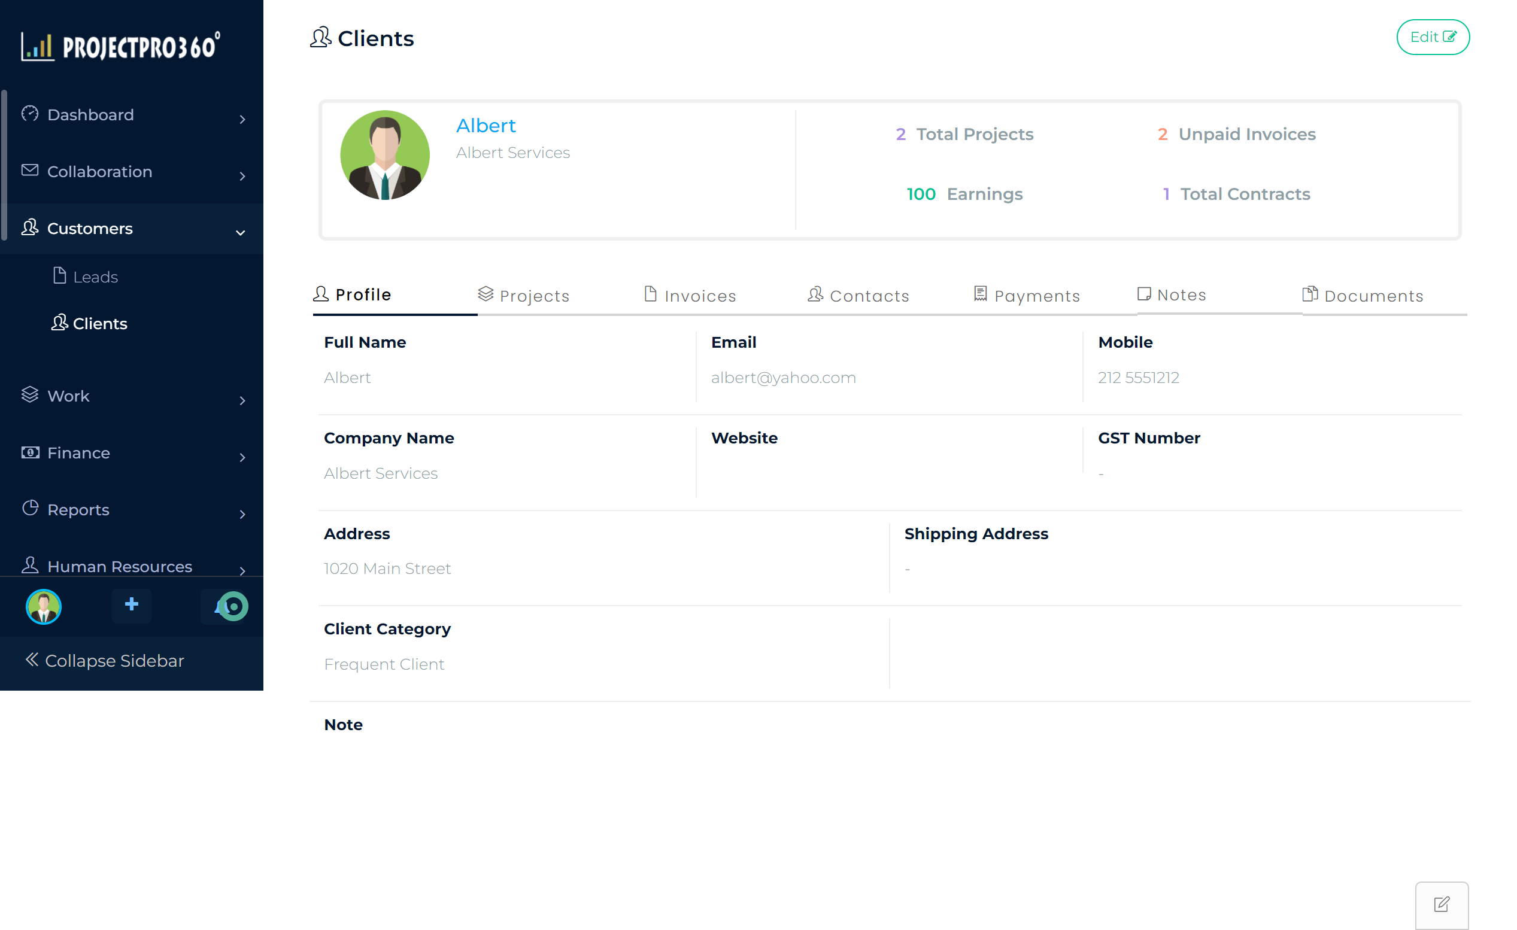Click the Edit button
1517x930 pixels.
(1433, 37)
